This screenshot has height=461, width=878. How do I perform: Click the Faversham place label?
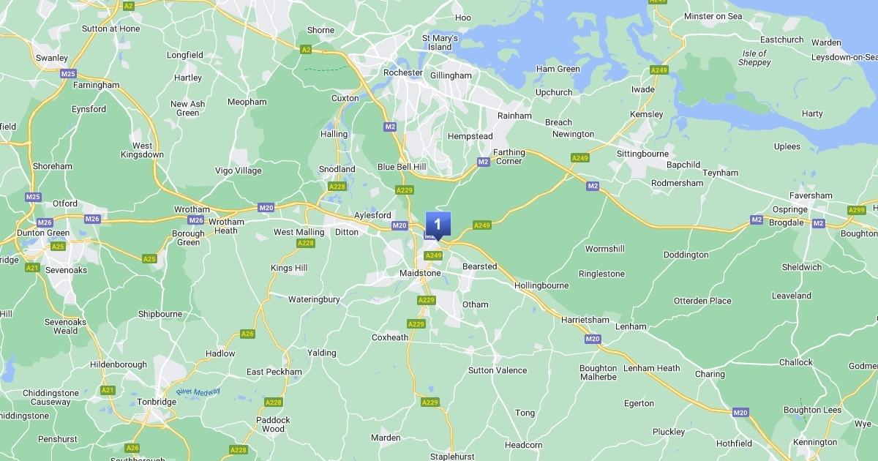(811, 195)
